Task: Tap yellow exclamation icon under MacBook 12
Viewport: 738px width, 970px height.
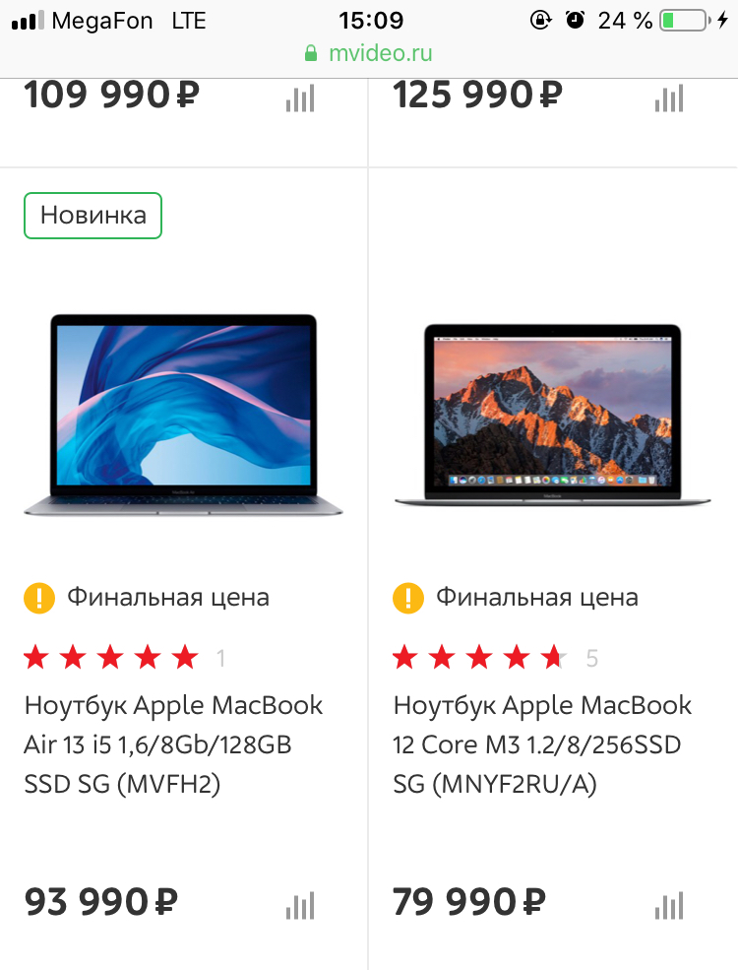Action: [x=408, y=598]
